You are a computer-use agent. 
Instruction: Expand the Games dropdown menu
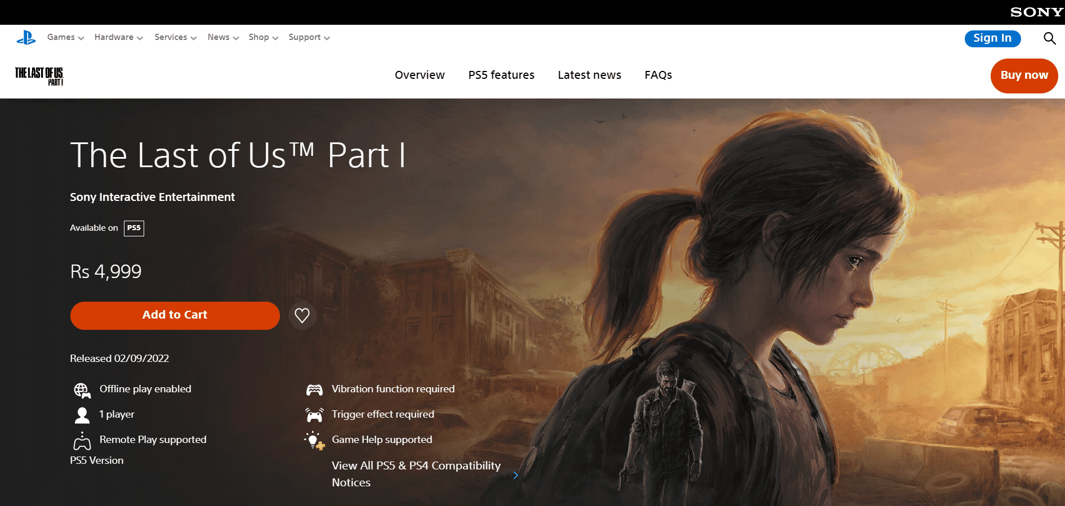pyautogui.click(x=65, y=37)
